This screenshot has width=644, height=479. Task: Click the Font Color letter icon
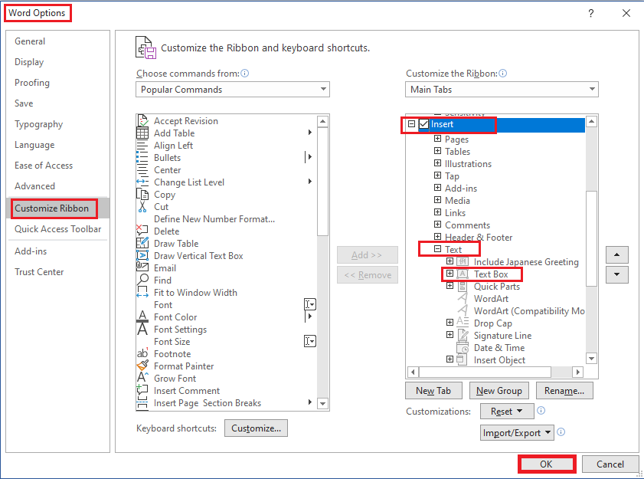[142, 317]
